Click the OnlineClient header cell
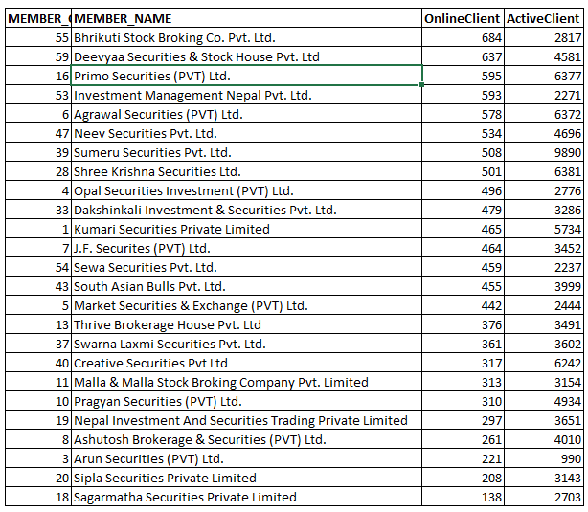Screen dimensions: 588x512 pyautogui.click(x=463, y=18)
